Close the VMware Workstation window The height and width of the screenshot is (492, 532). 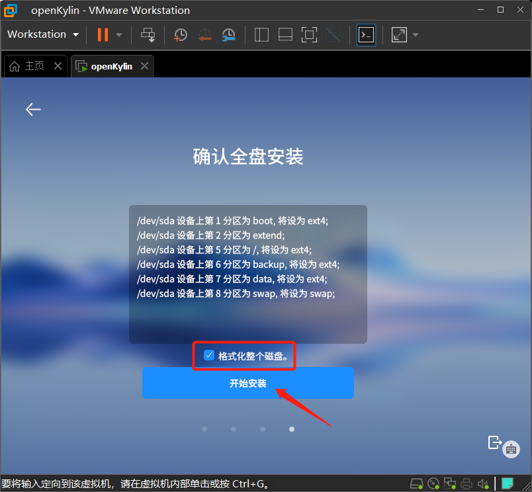tap(520, 10)
